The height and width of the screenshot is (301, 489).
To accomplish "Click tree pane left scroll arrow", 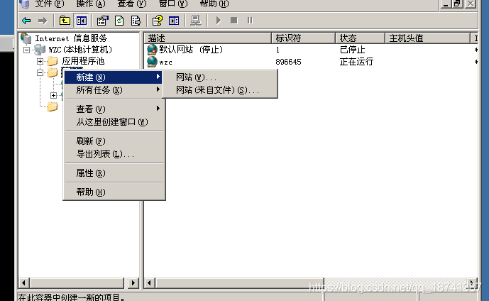I will pos(23,283).
